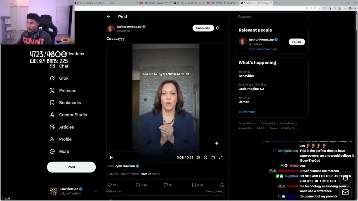358x201 pixels.
Task: Expand the Relevant replies sort dropdown
Action: (x=114, y=191)
